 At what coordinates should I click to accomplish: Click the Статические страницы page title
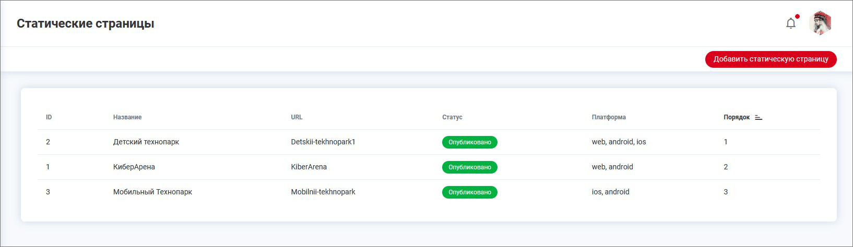[x=86, y=23]
